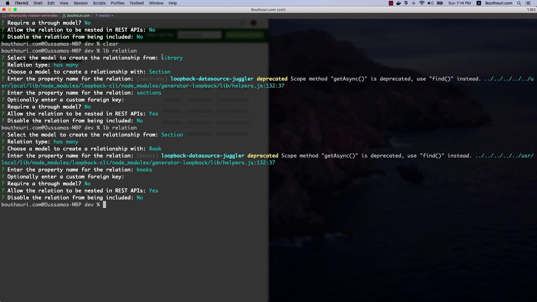Click the ~/Work/unity-master-server/dev path
537x302 pixels.
tap(32, 16)
